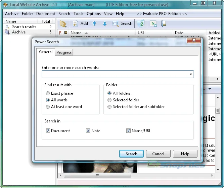Open the Archive menu

click(x=12, y=14)
